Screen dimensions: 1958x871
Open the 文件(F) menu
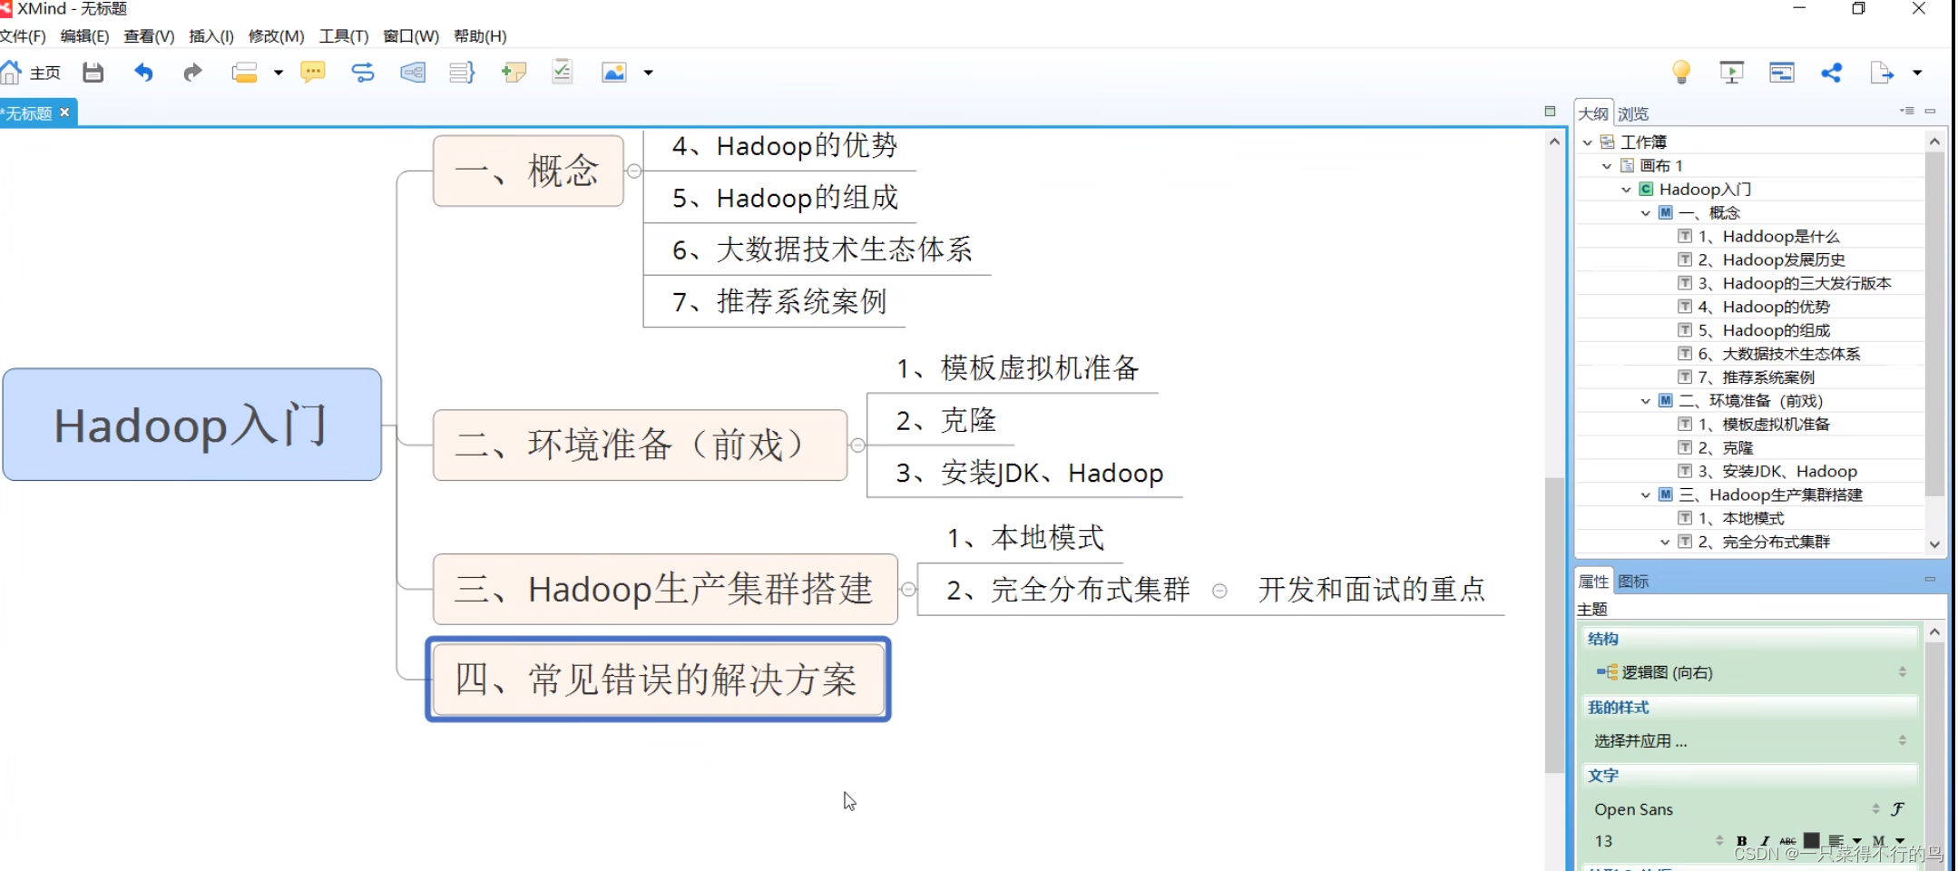(x=23, y=36)
